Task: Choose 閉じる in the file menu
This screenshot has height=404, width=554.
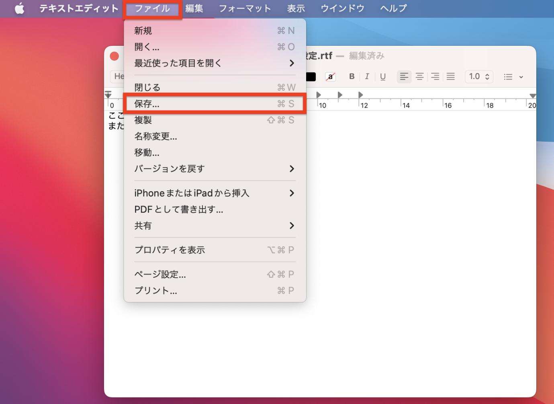Action: click(215, 87)
